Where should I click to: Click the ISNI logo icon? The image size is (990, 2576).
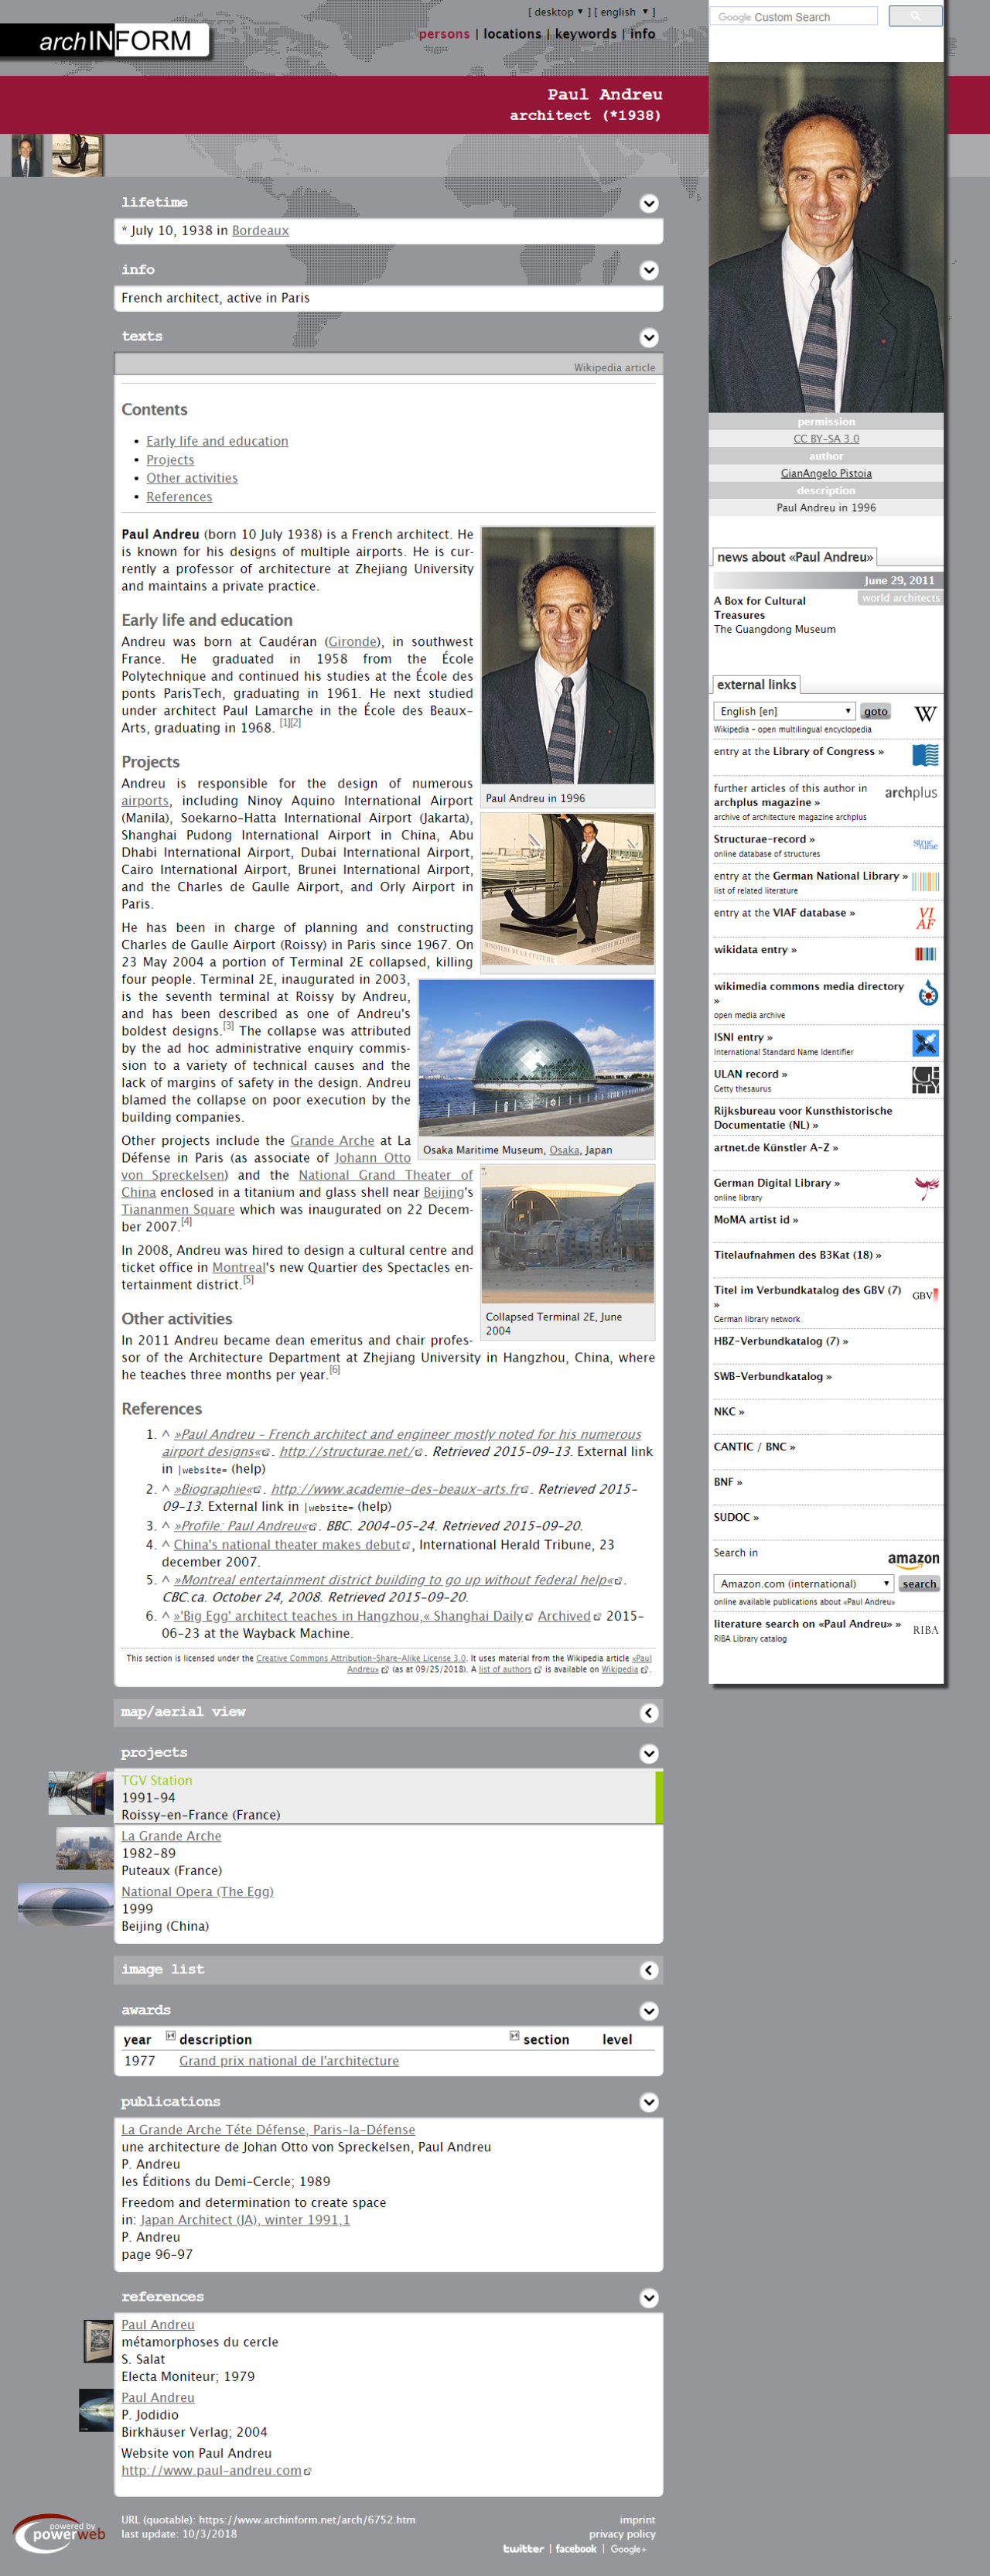tap(925, 1043)
